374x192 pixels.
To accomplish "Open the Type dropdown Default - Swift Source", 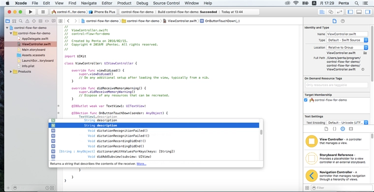I will click(347, 40).
